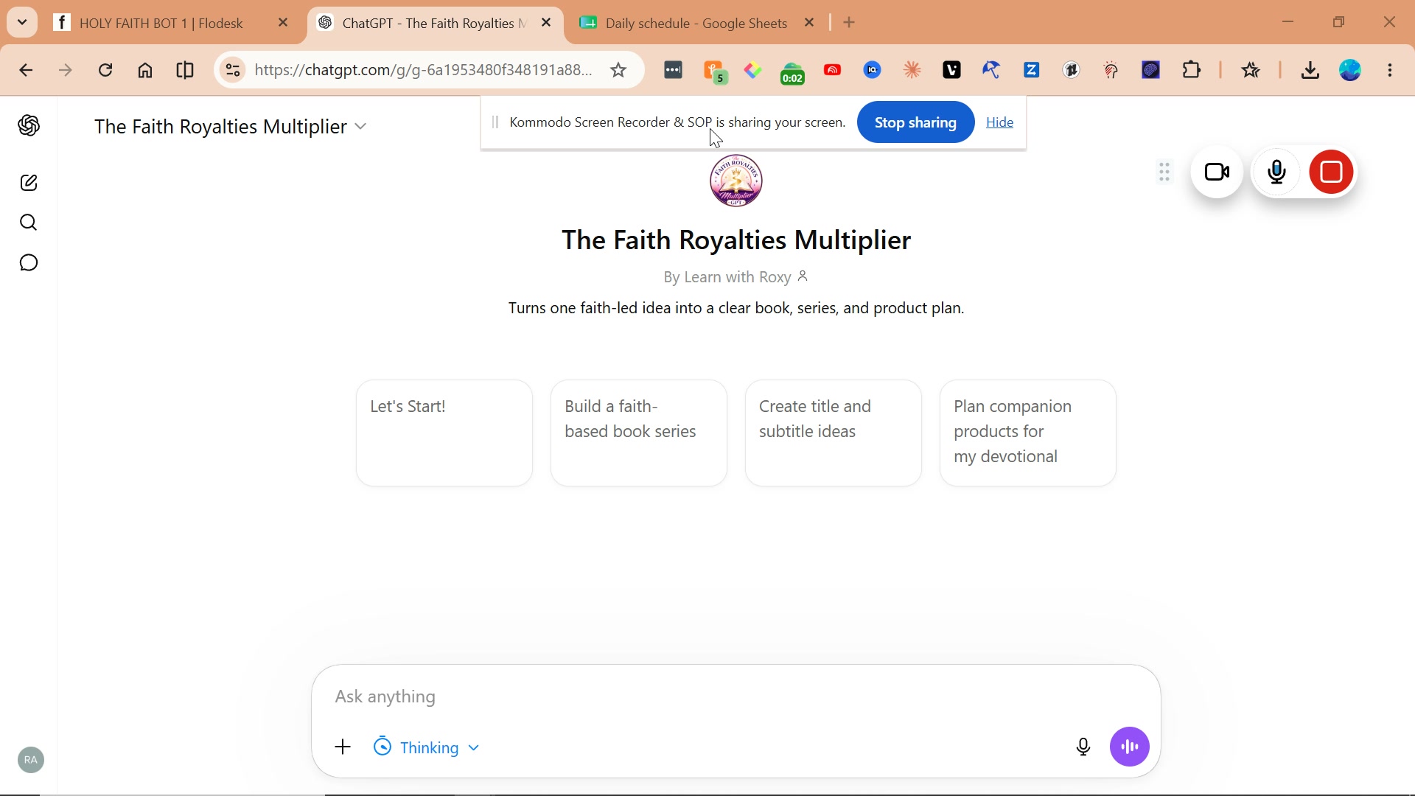Open the downloads icon
The height and width of the screenshot is (796, 1415).
[1310, 71]
